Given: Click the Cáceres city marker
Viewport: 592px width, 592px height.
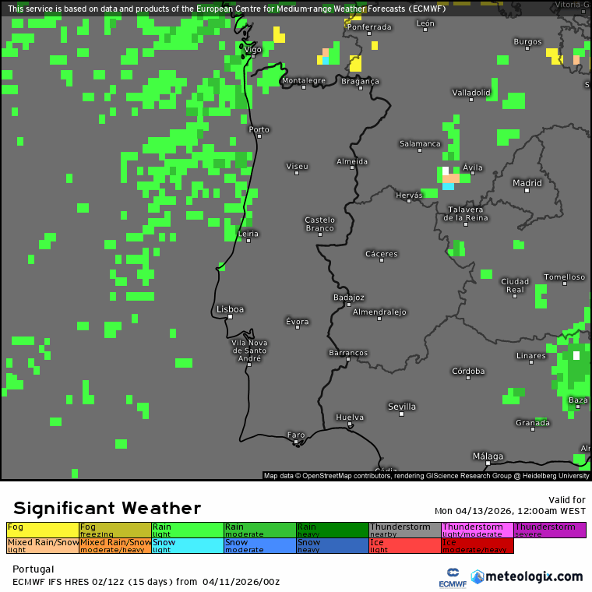Looking at the screenshot, I should point(382,260).
